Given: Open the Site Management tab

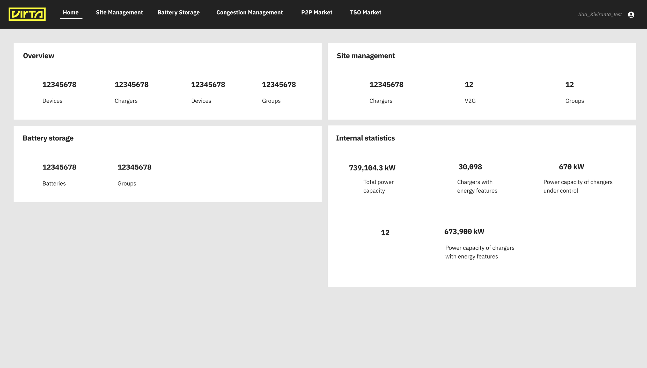Looking at the screenshot, I should [119, 12].
